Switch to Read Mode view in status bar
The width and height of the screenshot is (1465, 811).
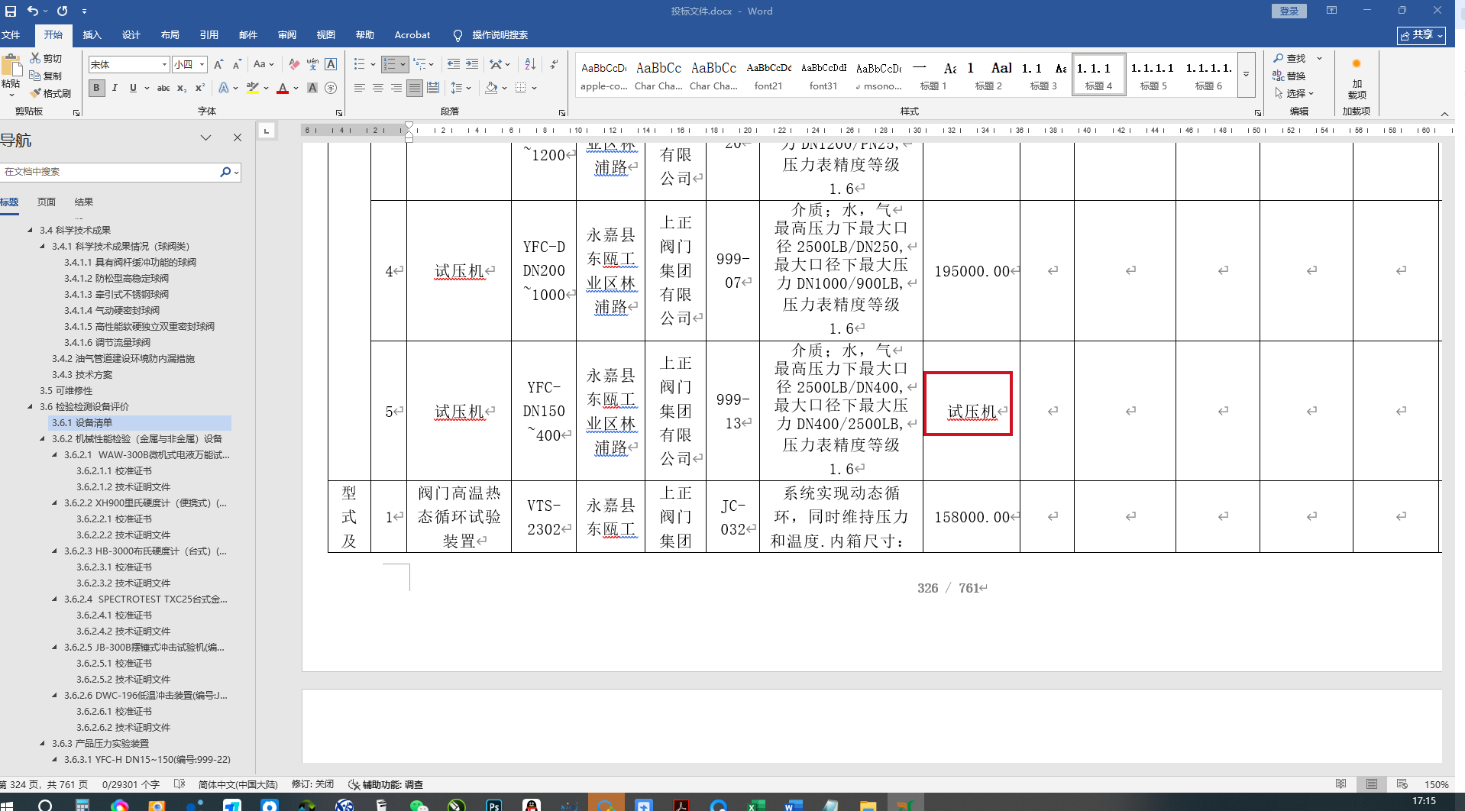[x=1340, y=784]
